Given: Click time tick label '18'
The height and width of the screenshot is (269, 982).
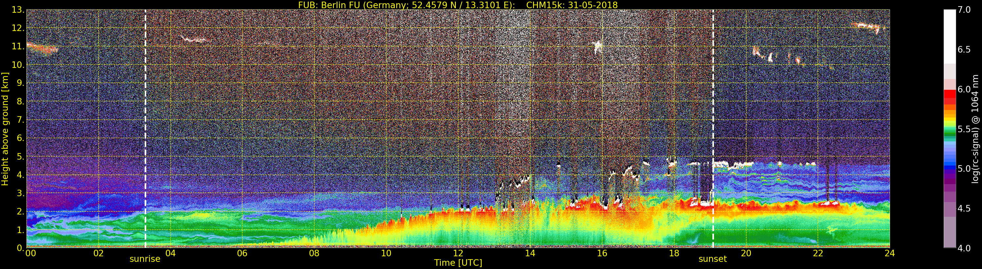Looking at the screenshot, I should coord(674,253).
